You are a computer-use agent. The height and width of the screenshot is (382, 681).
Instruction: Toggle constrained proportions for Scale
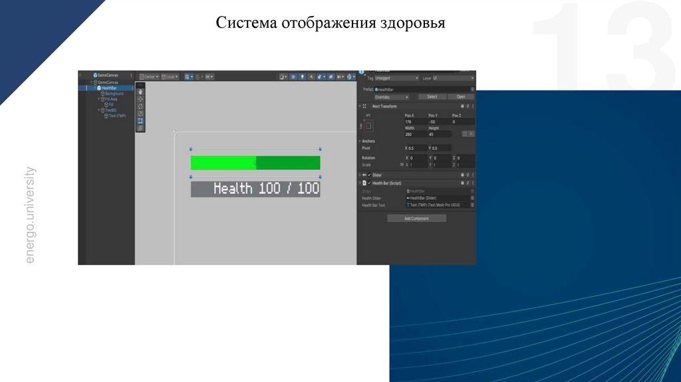[402, 164]
